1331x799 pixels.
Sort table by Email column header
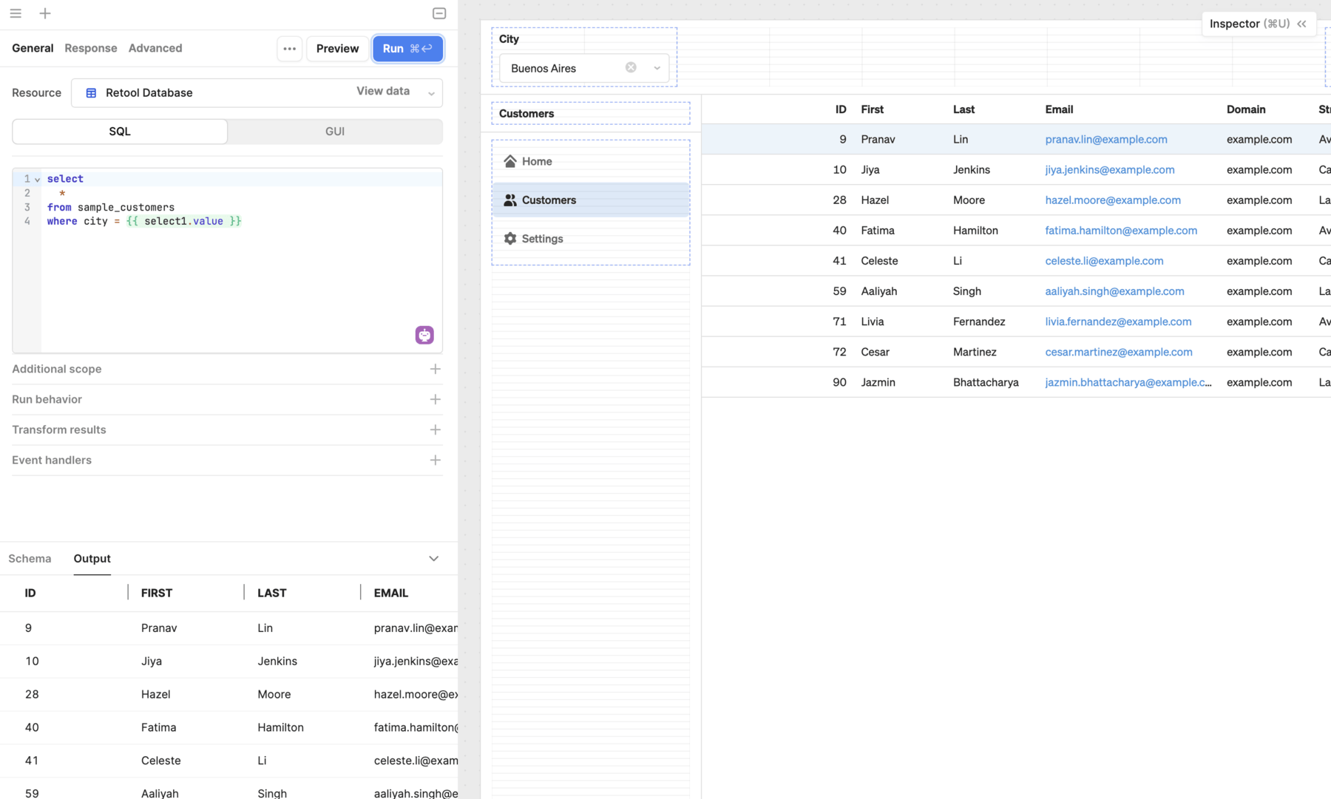1059,109
